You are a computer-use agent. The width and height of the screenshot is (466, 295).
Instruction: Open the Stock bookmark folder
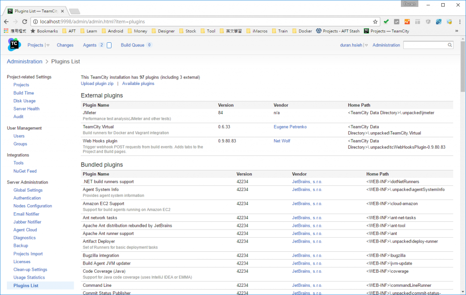tap(187, 31)
